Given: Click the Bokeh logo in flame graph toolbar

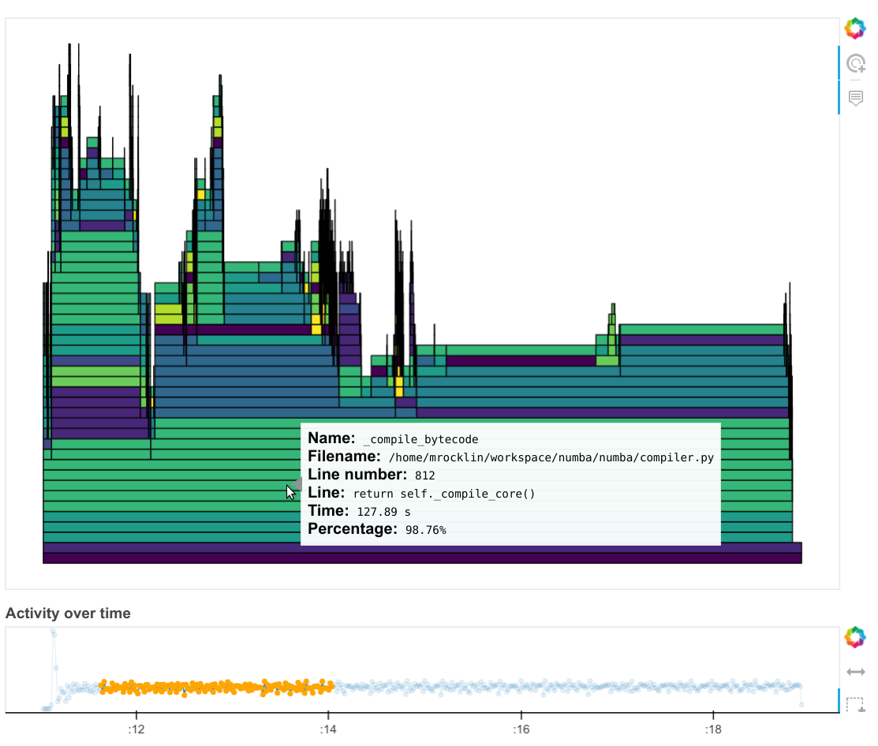Looking at the screenshot, I should pyautogui.click(x=855, y=28).
